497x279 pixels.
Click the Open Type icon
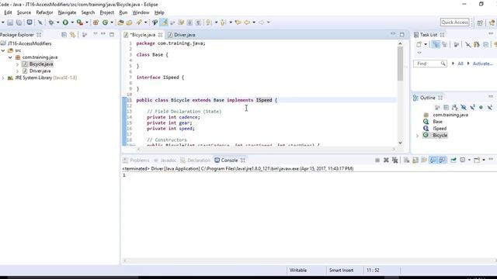120,22
